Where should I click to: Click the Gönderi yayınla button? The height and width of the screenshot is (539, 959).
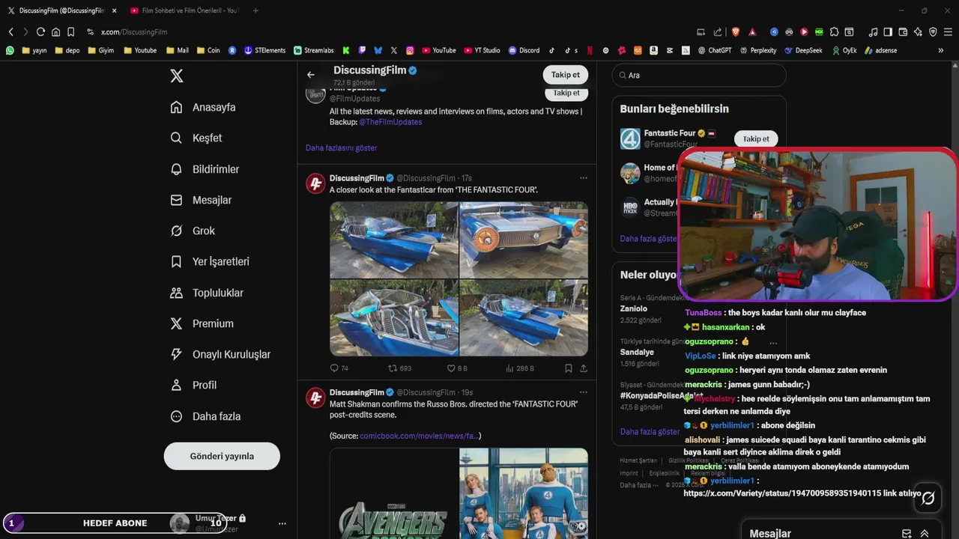222,456
